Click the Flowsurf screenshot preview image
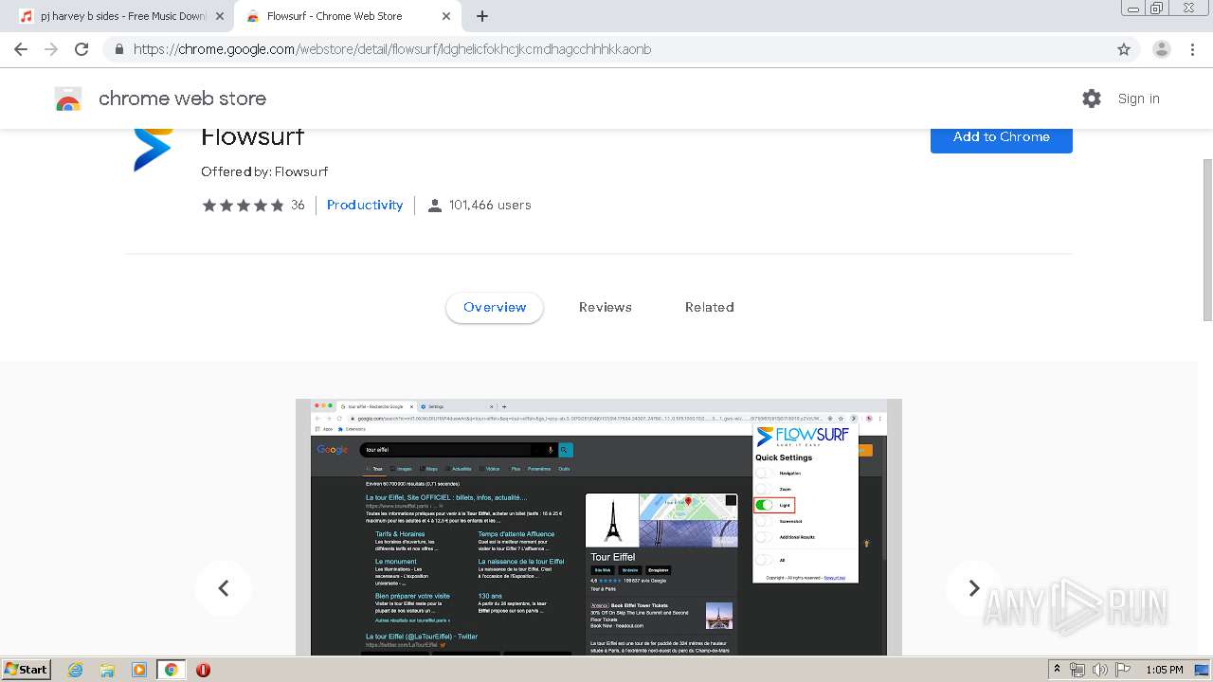 pos(599,527)
